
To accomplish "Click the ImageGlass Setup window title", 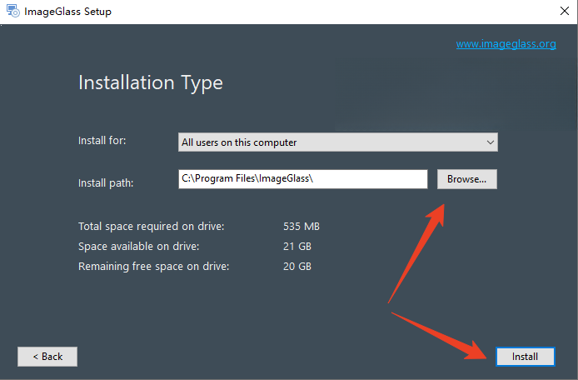I will [x=67, y=12].
